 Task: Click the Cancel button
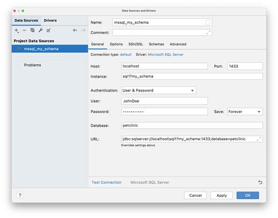click(x=195, y=196)
